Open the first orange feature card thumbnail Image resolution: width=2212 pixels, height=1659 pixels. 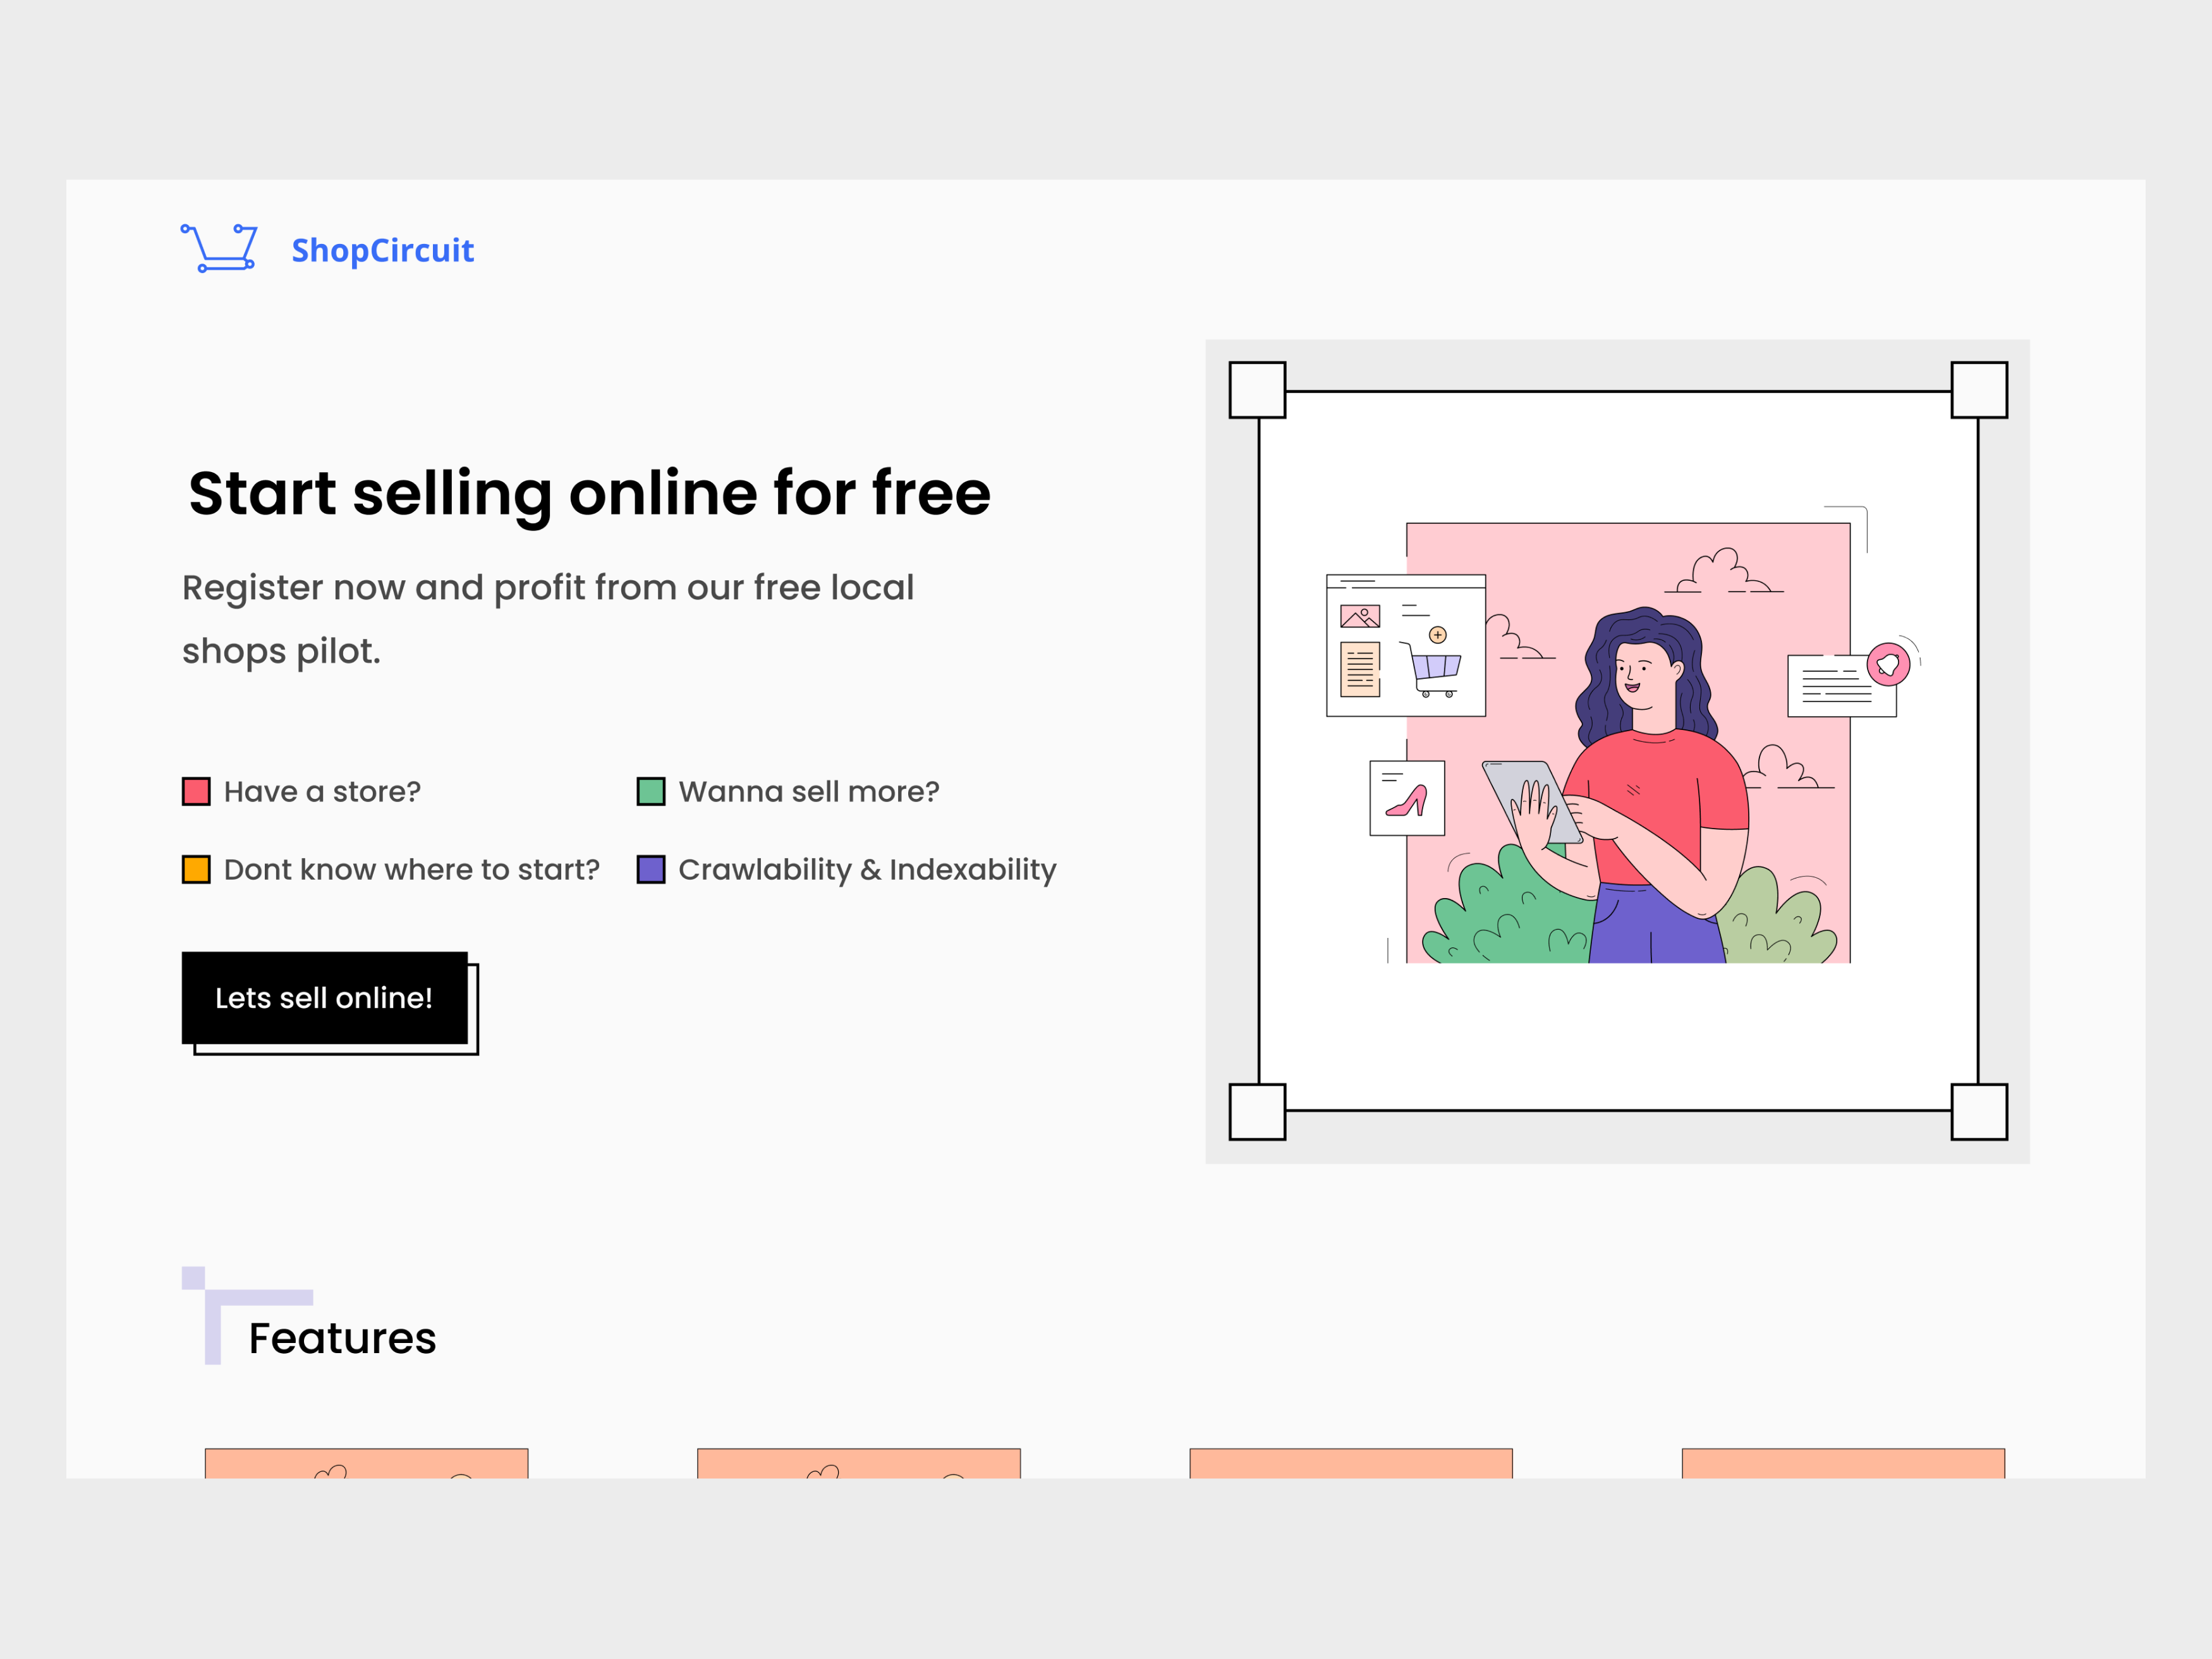pos(366,1463)
